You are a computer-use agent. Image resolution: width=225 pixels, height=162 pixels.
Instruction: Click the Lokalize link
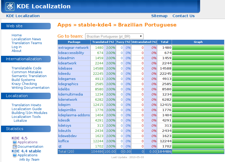[20, 121]
